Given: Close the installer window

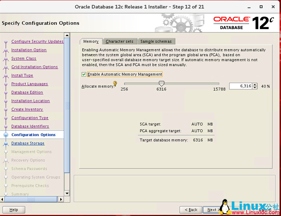Looking at the screenshot, I should click(273, 7).
